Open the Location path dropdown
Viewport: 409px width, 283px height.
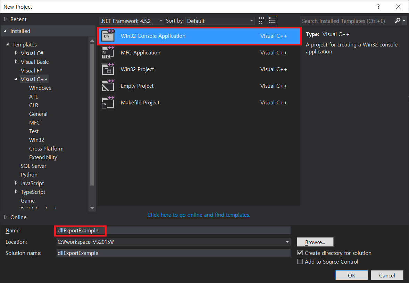tap(287, 242)
